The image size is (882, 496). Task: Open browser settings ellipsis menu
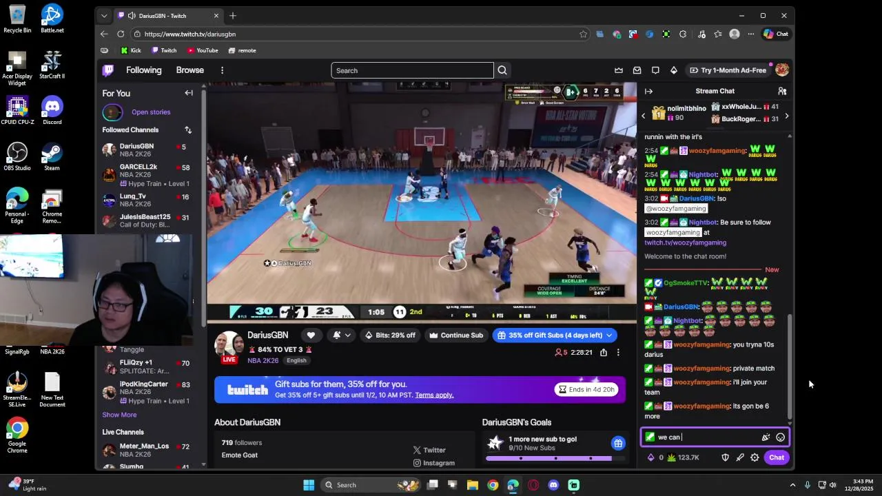[750, 34]
